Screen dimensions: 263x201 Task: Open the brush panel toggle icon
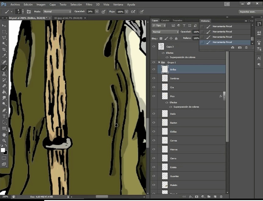[29, 12]
